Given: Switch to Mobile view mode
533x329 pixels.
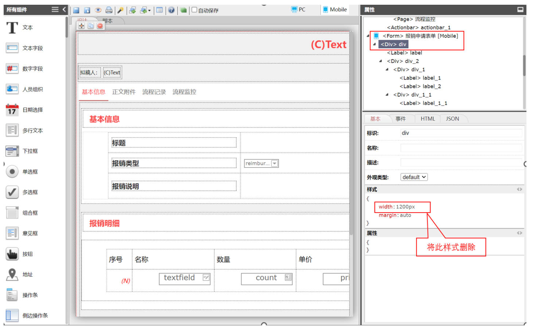Looking at the screenshot, I should [334, 9].
